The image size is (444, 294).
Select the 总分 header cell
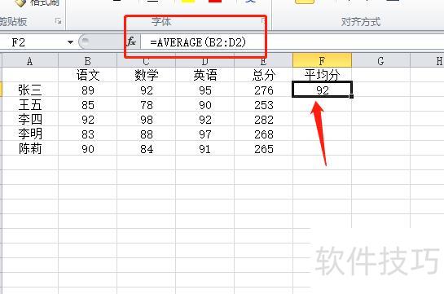click(263, 75)
